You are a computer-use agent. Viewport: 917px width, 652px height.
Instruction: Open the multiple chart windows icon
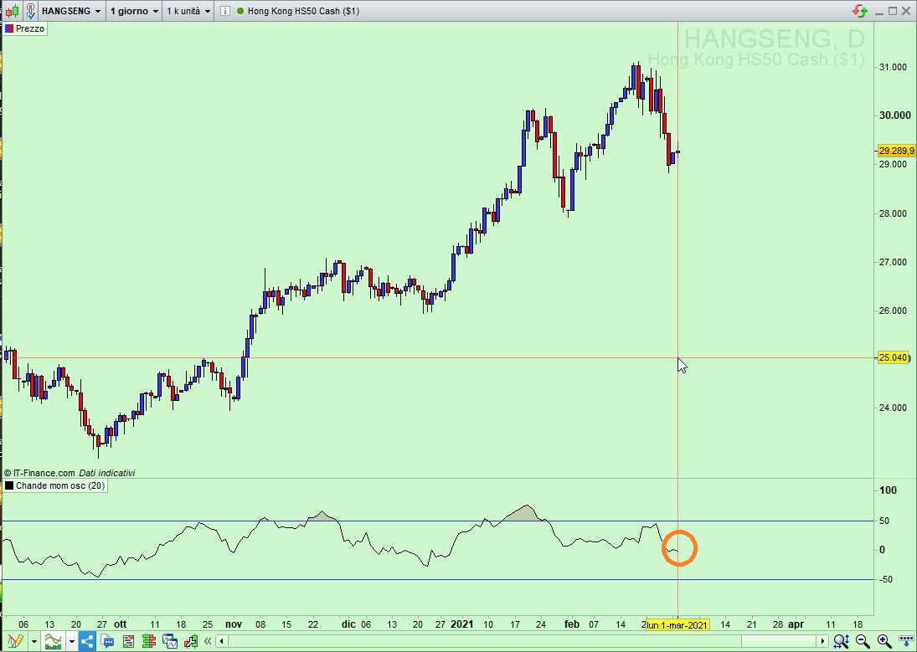tap(170, 641)
